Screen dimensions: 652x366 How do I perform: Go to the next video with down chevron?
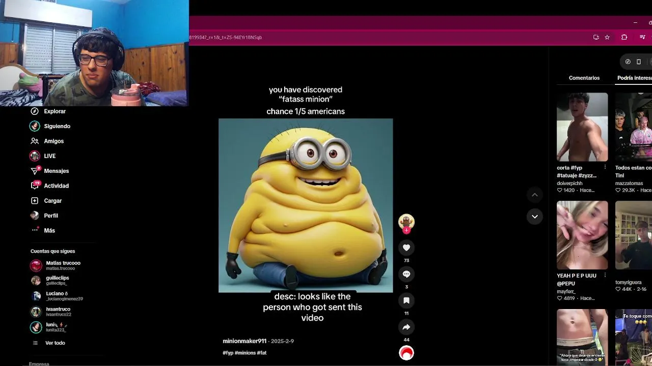[535, 217]
